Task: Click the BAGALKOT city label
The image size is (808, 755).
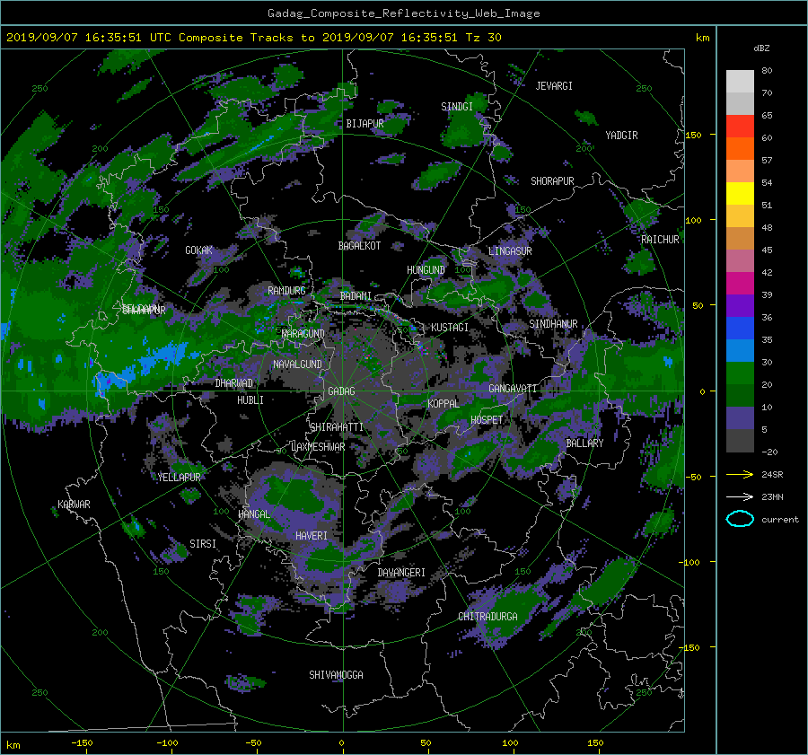Action: (x=359, y=246)
